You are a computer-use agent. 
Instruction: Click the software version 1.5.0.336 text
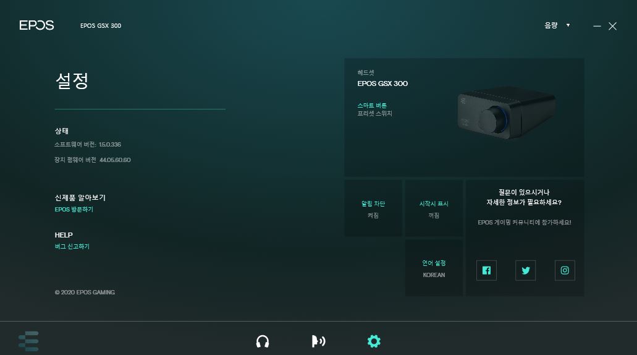(x=88, y=144)
